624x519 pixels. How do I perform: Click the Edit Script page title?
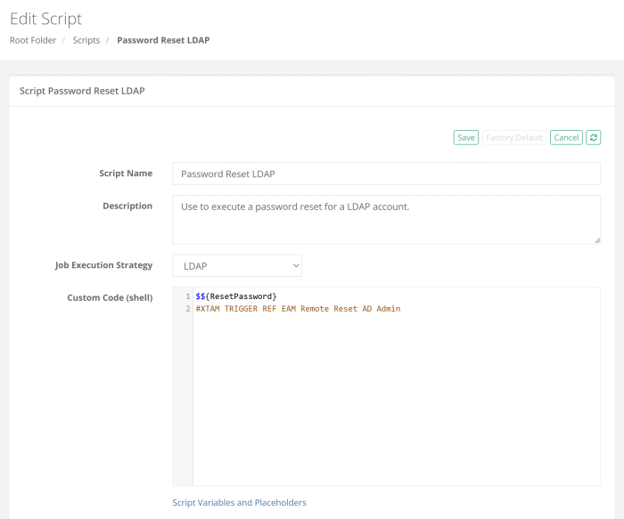[45, 19]
